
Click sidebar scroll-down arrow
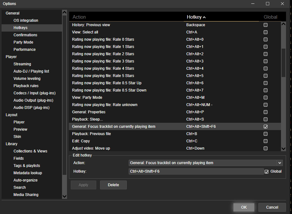[x=65, y=196]
